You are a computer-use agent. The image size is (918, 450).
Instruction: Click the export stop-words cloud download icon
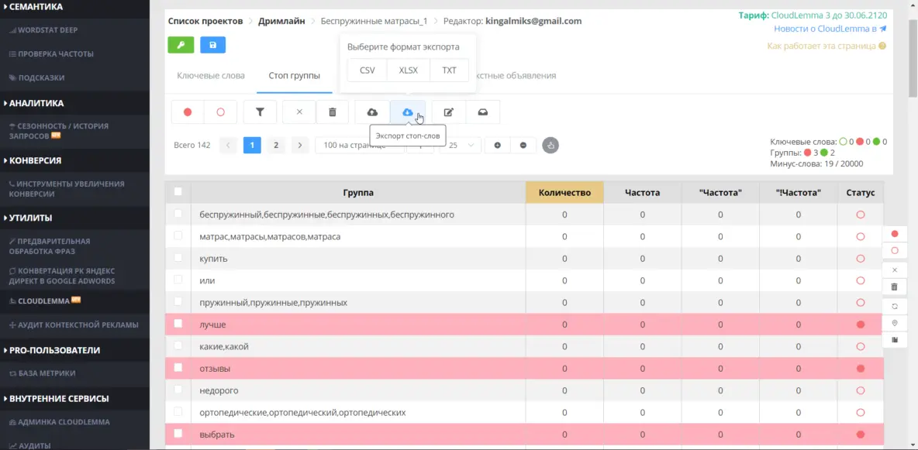coord(407,112)
